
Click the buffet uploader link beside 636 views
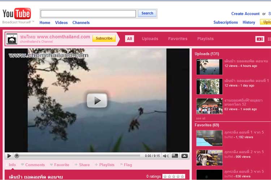pyautogui.click(x=229, y=176)
